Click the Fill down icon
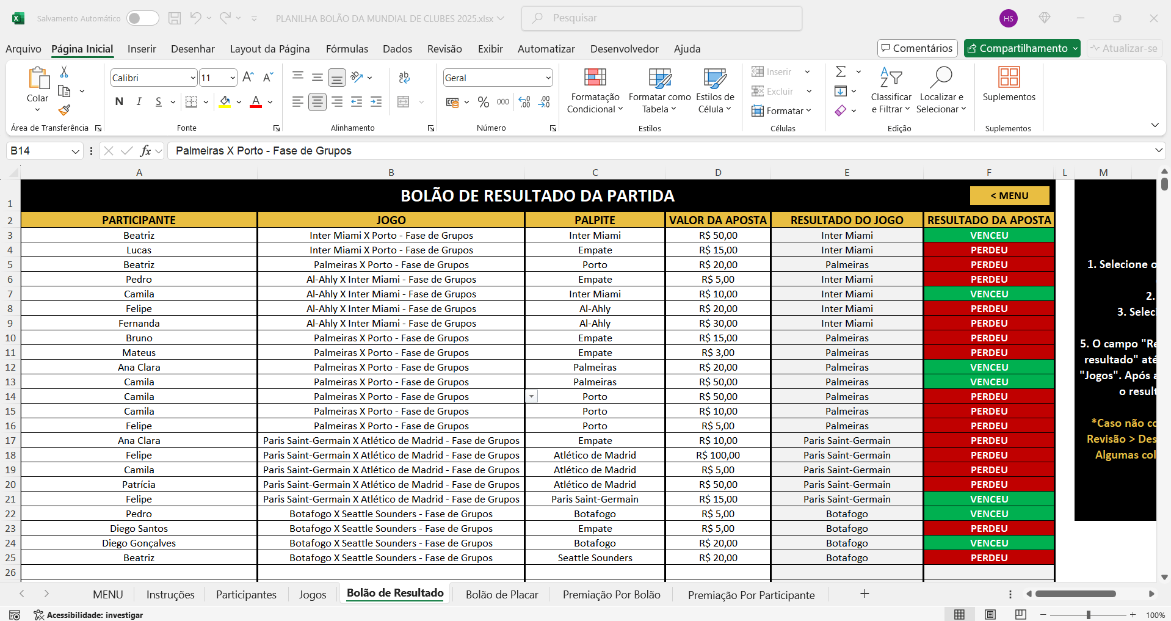 [x=841, y=91]
